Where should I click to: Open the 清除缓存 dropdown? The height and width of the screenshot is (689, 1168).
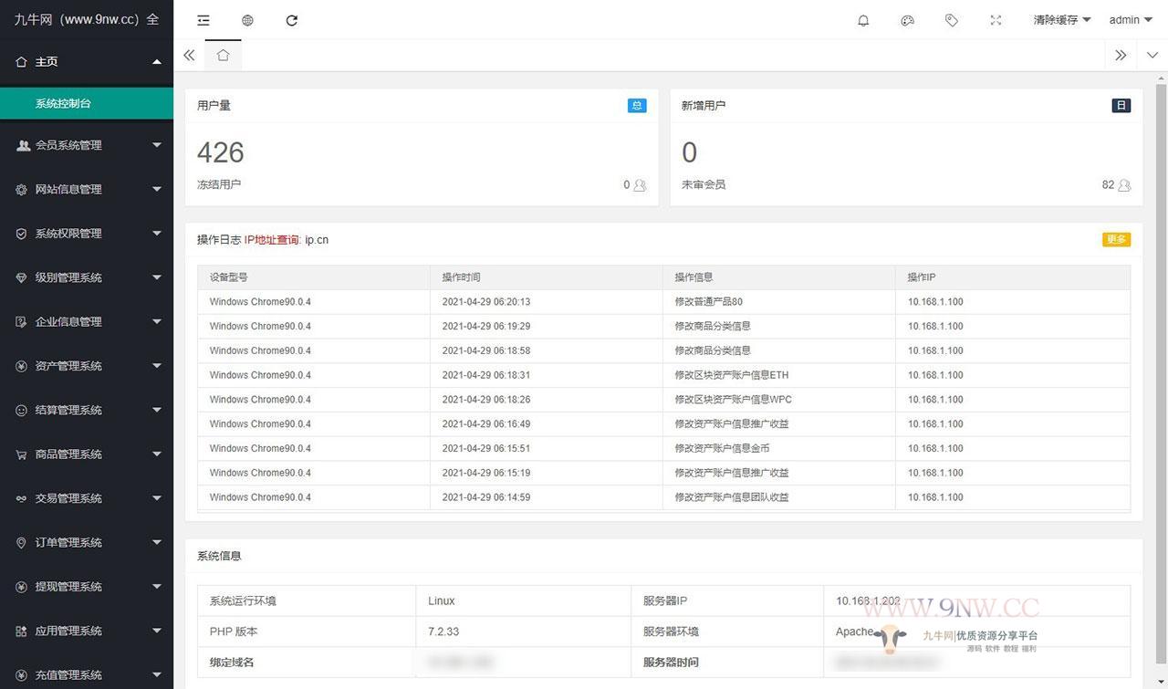coord(1062,20)
